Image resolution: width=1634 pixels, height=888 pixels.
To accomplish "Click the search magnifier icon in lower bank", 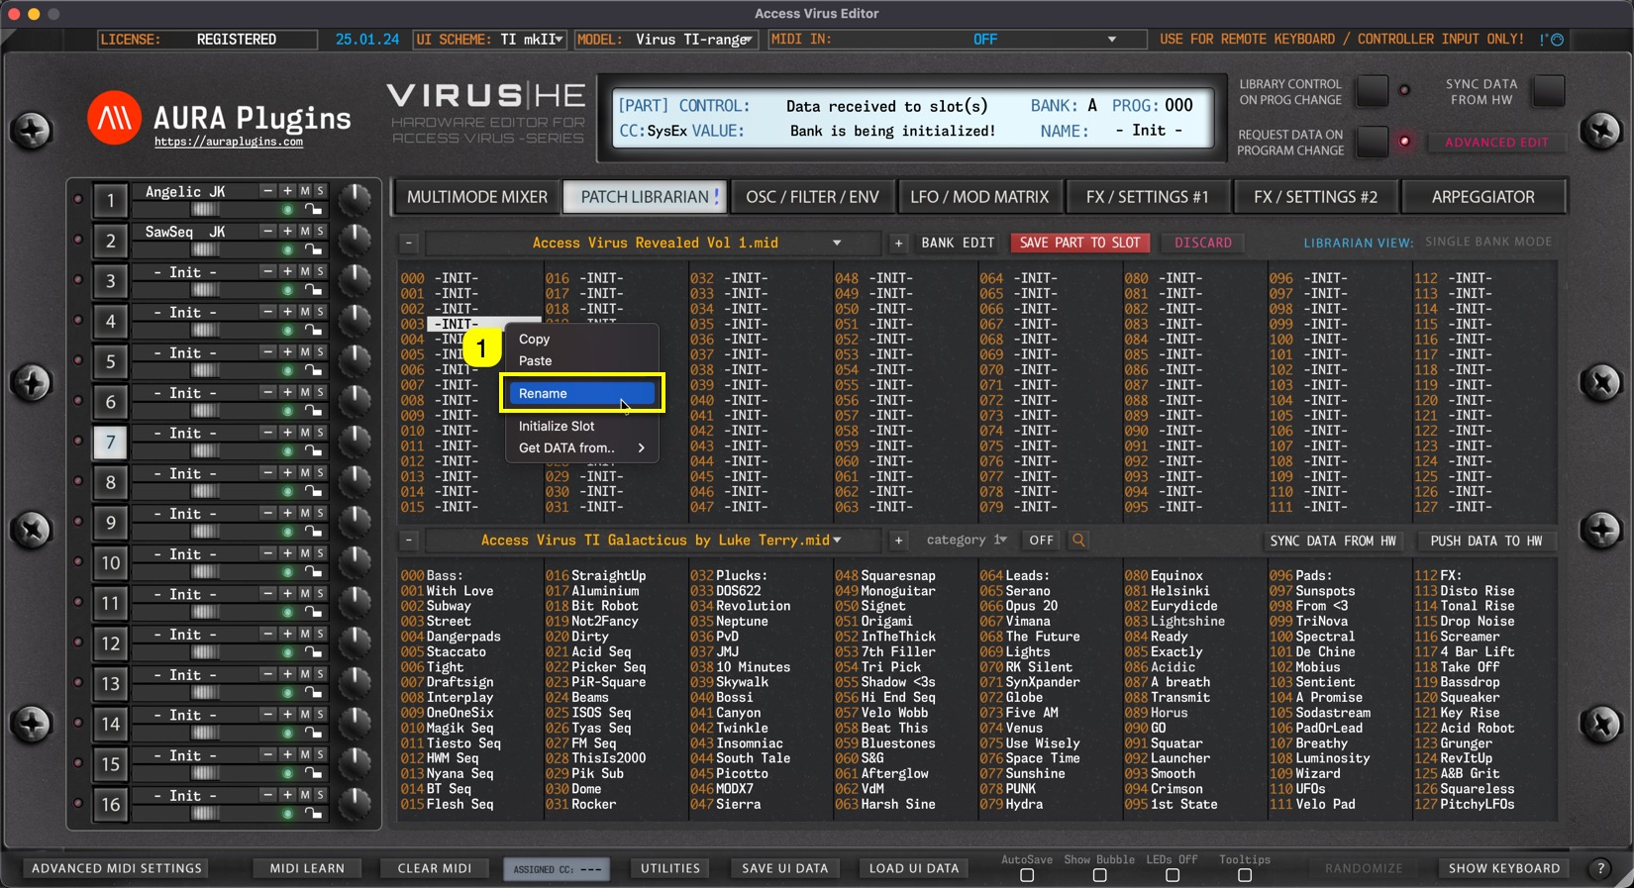I will (1078, 541).
